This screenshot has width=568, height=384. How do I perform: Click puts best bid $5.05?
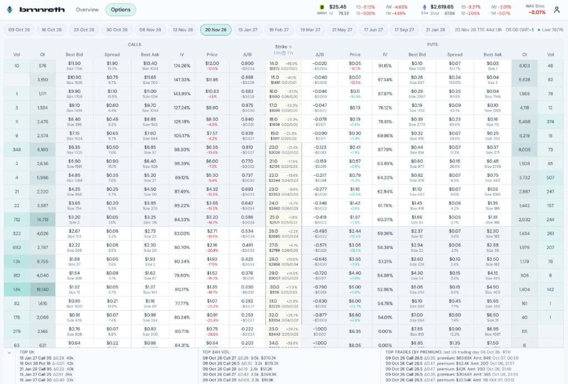pyautogui.click(x=417, y=287)
